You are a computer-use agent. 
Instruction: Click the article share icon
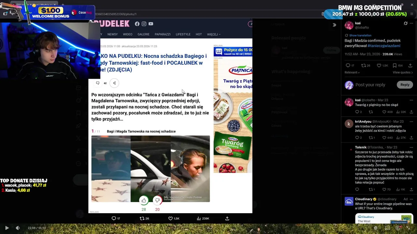tap(114, 83)
